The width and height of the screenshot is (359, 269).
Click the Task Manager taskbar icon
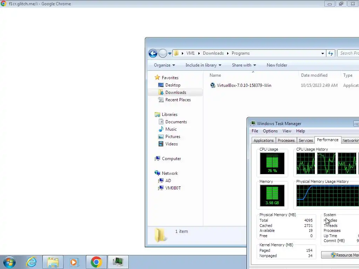tap(118, 262)
